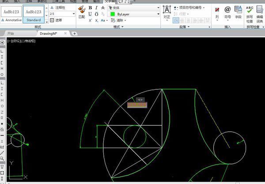Click the Strikethrough icon

[x=103, y=8]
